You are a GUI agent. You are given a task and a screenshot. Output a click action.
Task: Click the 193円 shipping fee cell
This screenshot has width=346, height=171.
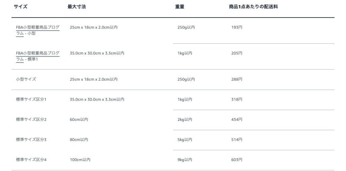237,27
